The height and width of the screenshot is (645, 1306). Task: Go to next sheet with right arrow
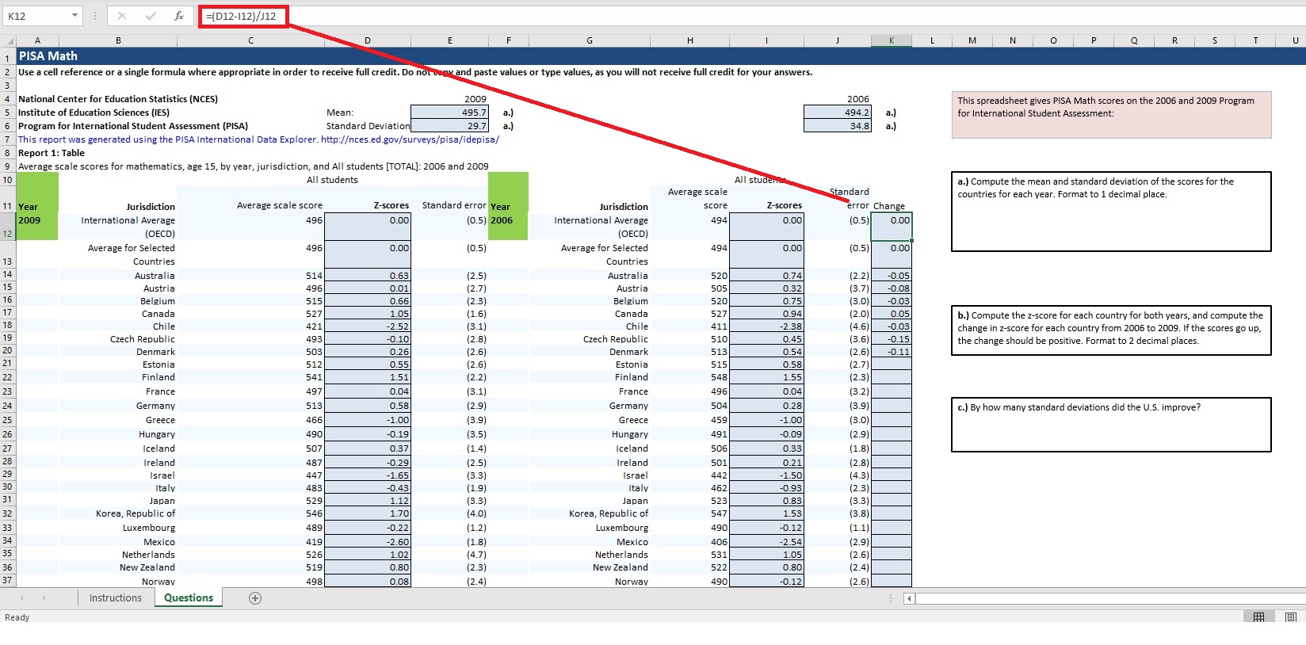44,598
